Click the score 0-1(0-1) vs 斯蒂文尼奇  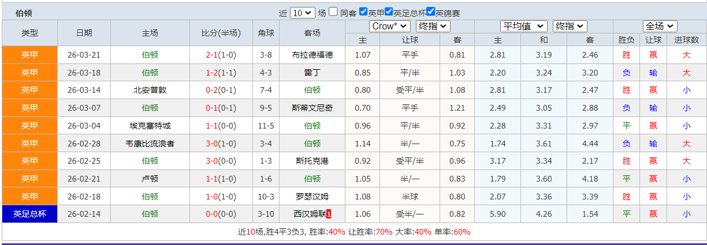pyautogui.click(x=222, y=108)
